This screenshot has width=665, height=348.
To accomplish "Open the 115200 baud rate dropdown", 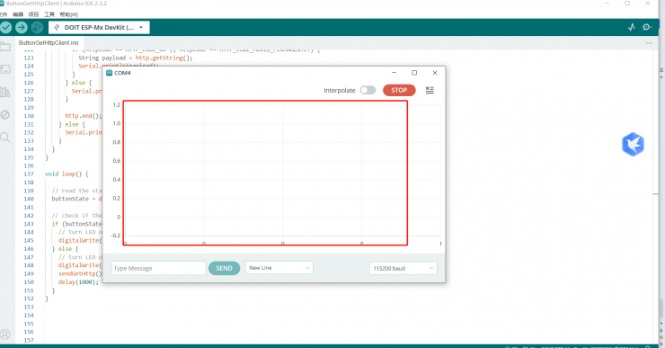I will [x=403, y=268].
